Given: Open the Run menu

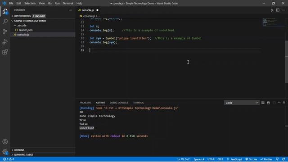Looking at the screenshot, I should point(57,3).
